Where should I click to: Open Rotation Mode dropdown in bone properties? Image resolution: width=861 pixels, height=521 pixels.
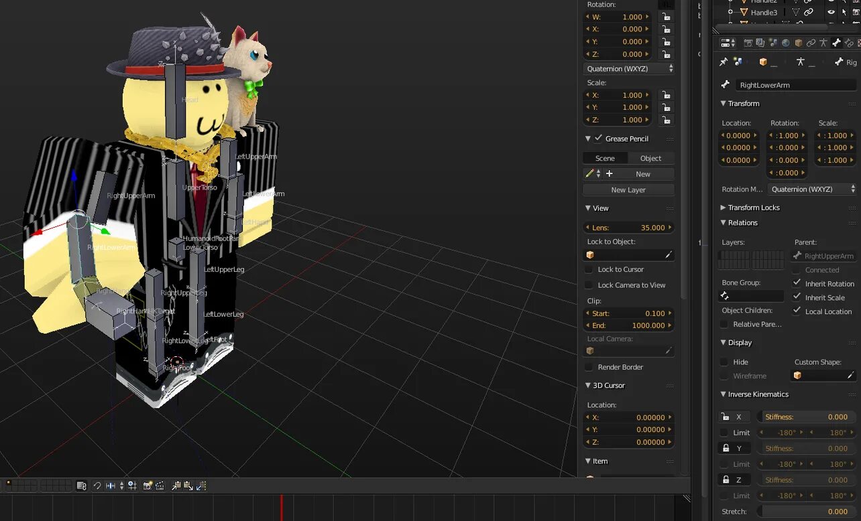813,189
